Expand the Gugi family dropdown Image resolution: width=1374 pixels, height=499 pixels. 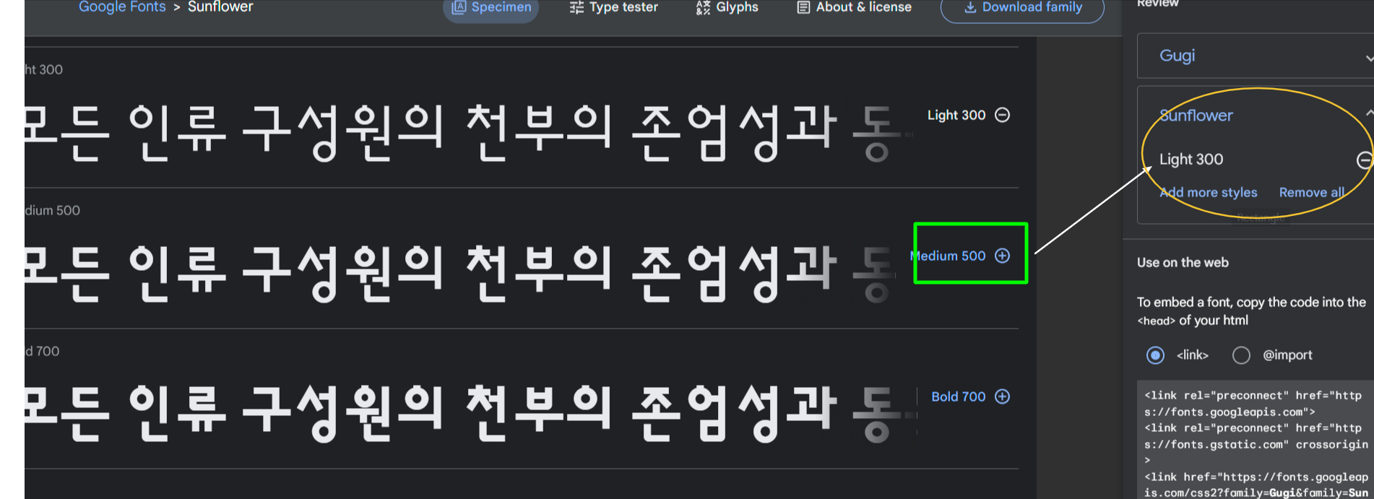(x=1369, y=57)
